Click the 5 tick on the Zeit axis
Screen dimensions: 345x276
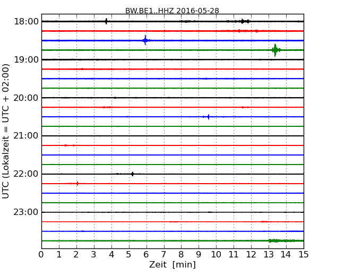(129, 254)
